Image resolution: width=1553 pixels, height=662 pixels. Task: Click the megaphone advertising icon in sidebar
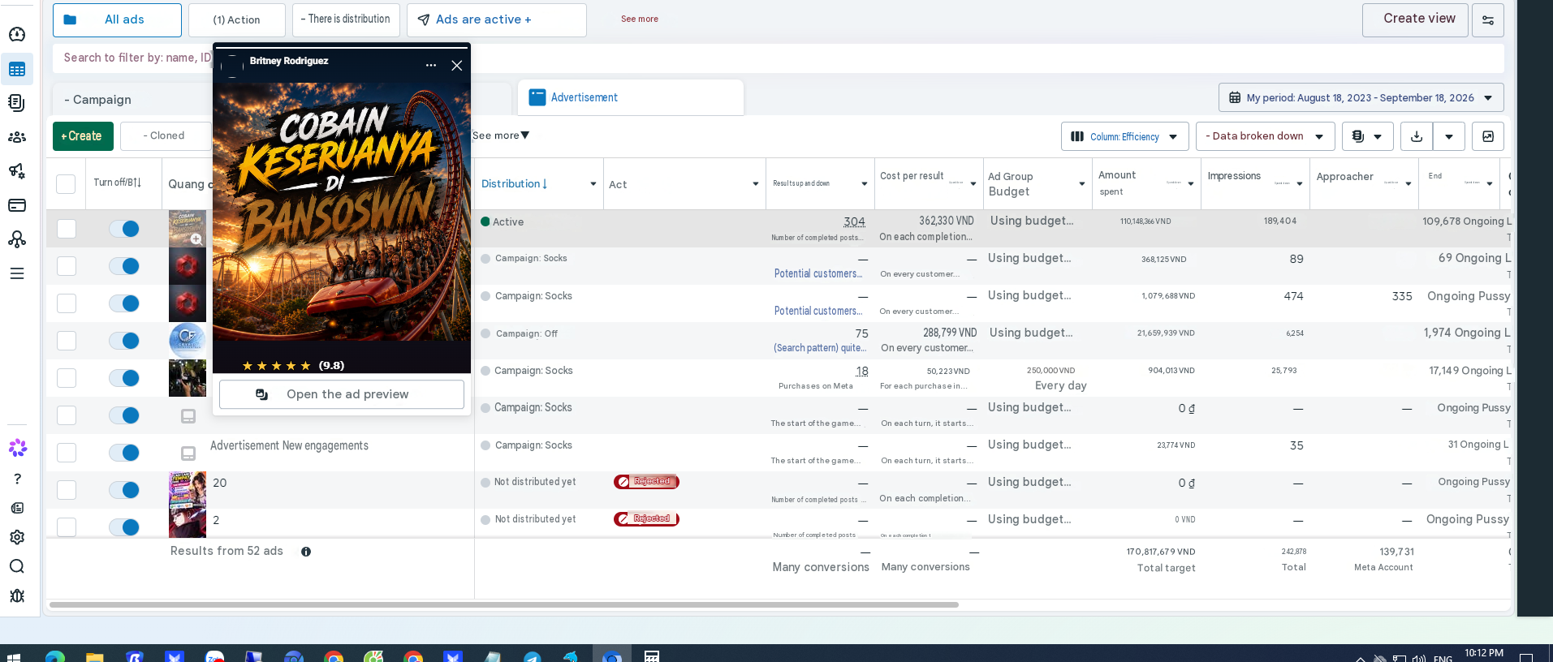(17, 171)
